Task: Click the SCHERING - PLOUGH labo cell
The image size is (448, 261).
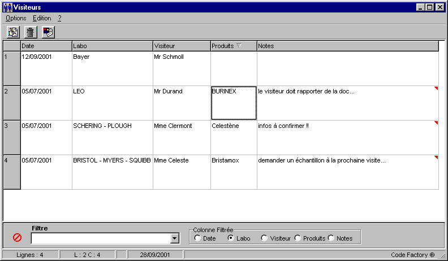Action: point(113,138)
